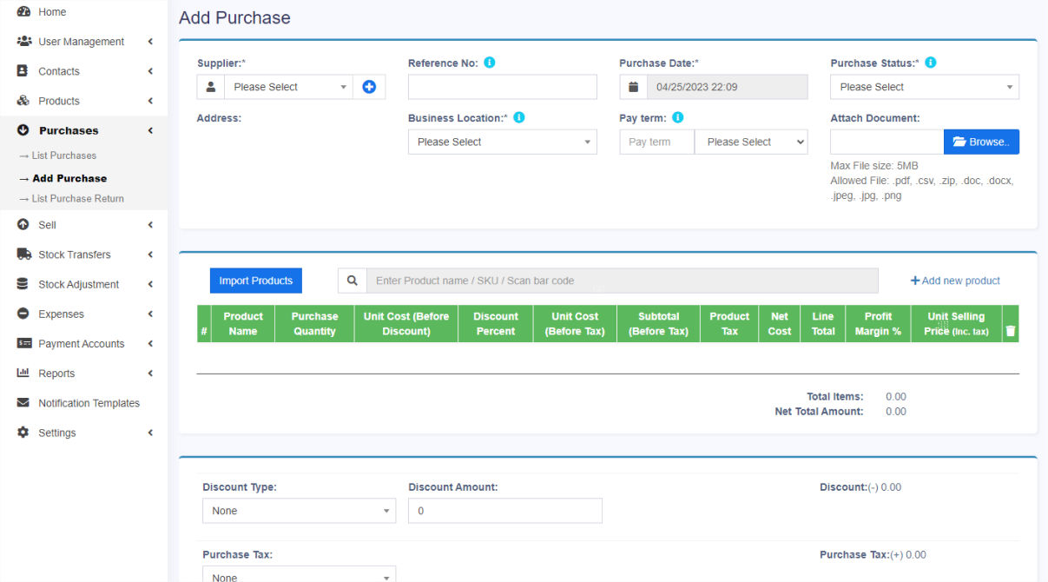
Task: Expand the Stock Transfers sidebar menu
Action: click(75, 255)
